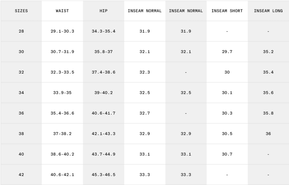Screen dimensions: 289x185
Task: Select the 30.5 inseam short value
Action: click(227, 134)
